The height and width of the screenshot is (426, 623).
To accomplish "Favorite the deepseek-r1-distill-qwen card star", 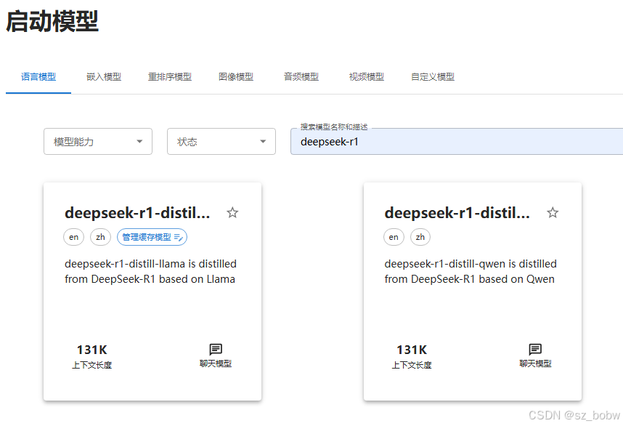I will pos(553,213).
